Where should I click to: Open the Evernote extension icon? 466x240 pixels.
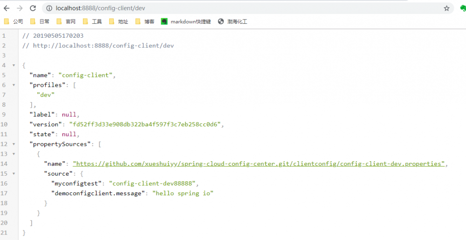463,8
